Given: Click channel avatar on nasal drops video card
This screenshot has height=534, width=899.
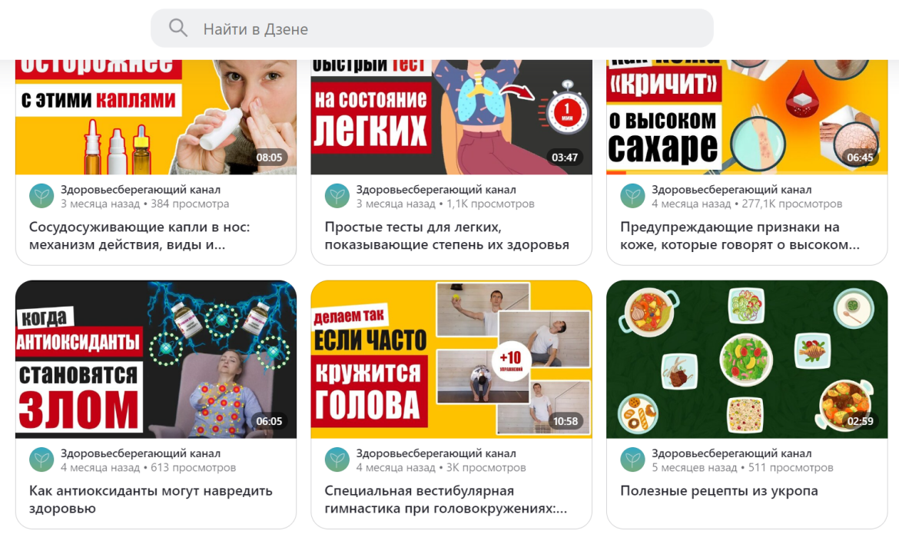Looking at the screenshot, I should click(x=41, y=196).
